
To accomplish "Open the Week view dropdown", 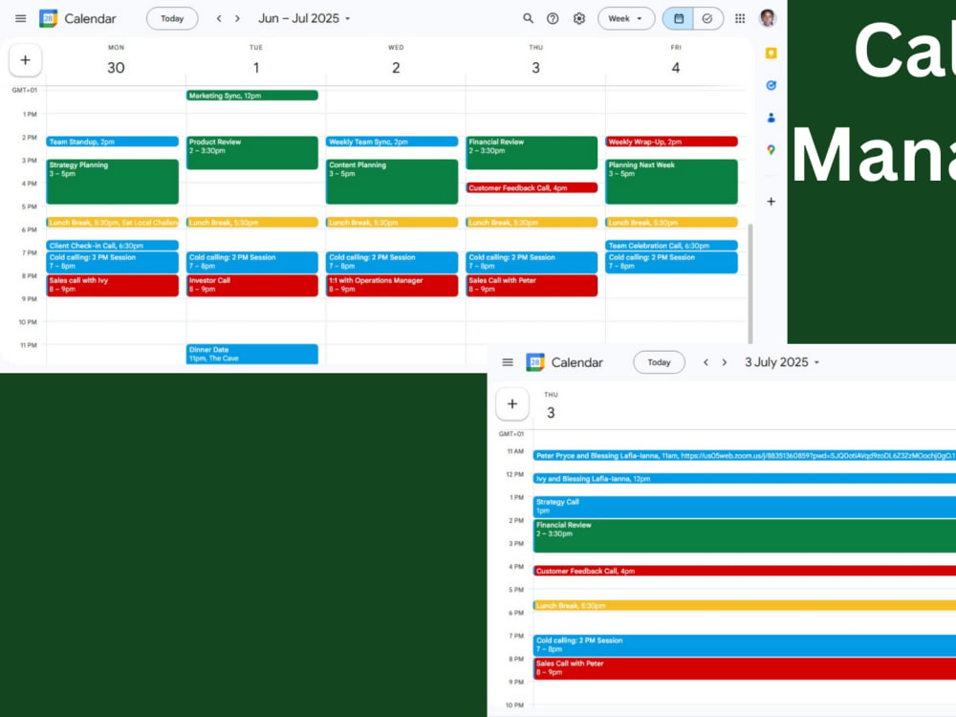I will pyautogui.click(x=626, y=19).
